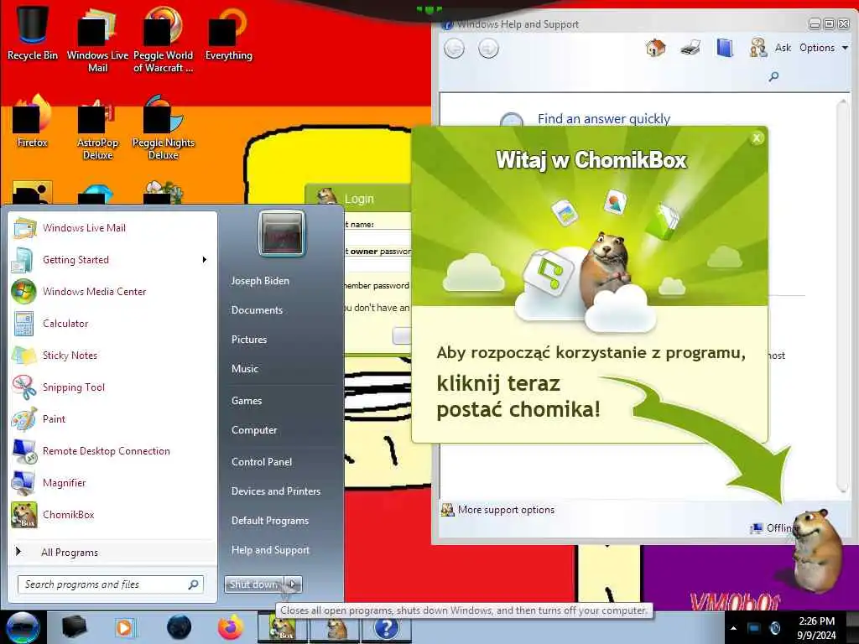Open Help and Support from Start menu
859x644 pixels.
270,550
